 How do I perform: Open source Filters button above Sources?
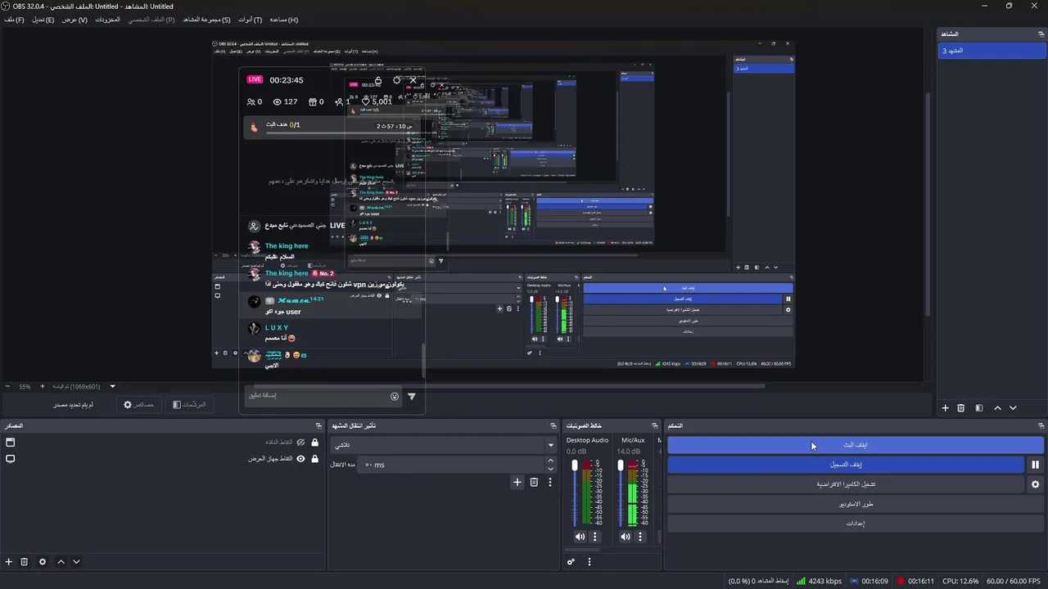[189, 404]
